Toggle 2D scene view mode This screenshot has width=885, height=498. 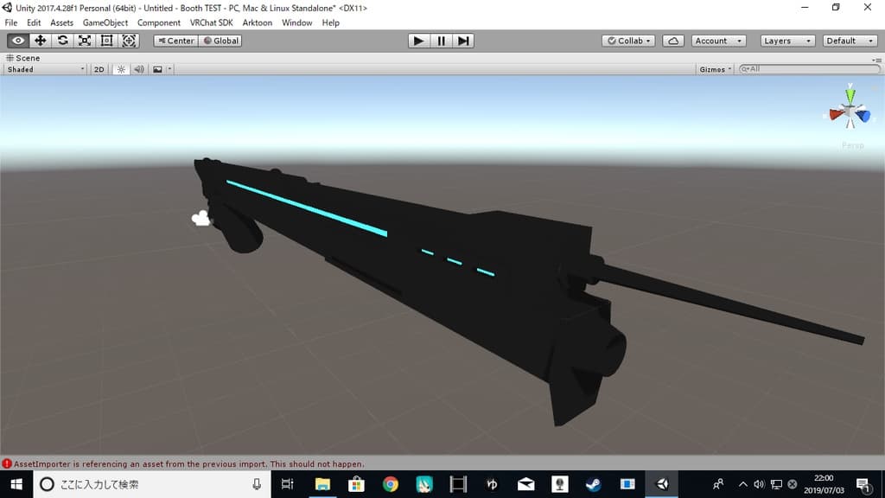tap(99, 69)
